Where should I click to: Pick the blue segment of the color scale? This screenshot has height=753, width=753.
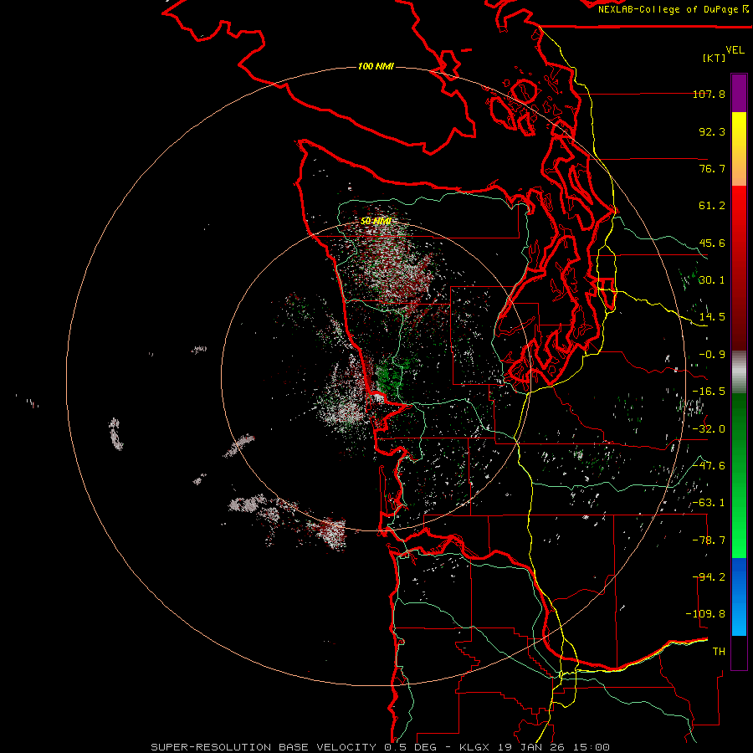[x=739, y=597]
